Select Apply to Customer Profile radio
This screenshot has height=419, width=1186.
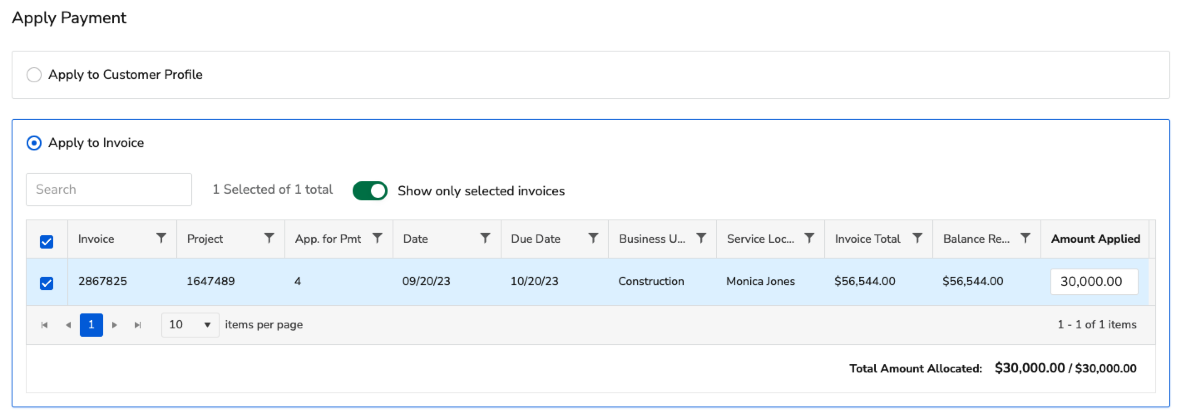34,74
